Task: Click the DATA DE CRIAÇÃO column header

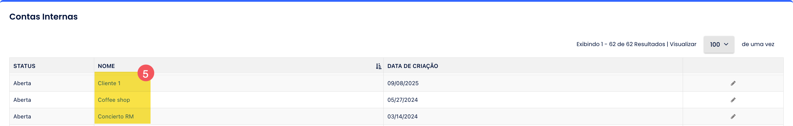Action: coord(413,66)
